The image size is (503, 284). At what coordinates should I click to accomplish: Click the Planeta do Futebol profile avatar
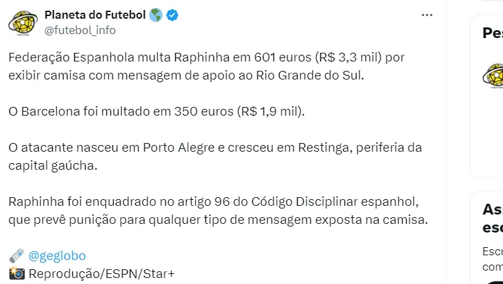point(22,21)
